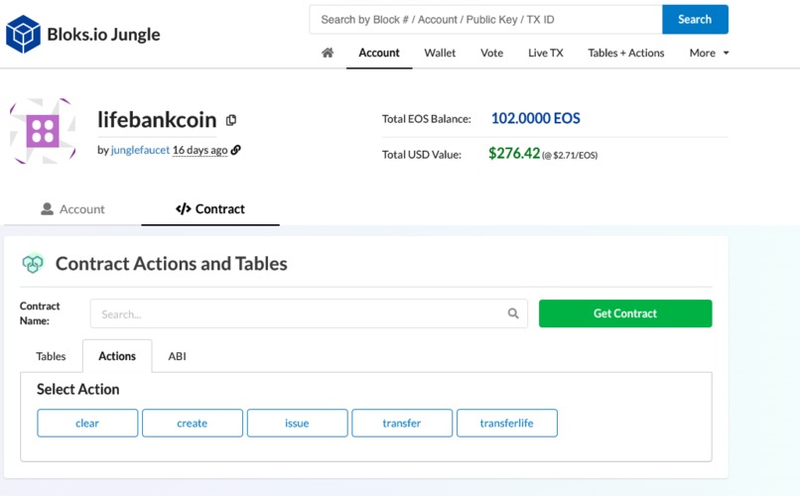Click the $276.42 USD value

point(514,154)
